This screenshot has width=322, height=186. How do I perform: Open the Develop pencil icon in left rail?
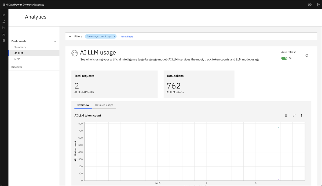4,21
